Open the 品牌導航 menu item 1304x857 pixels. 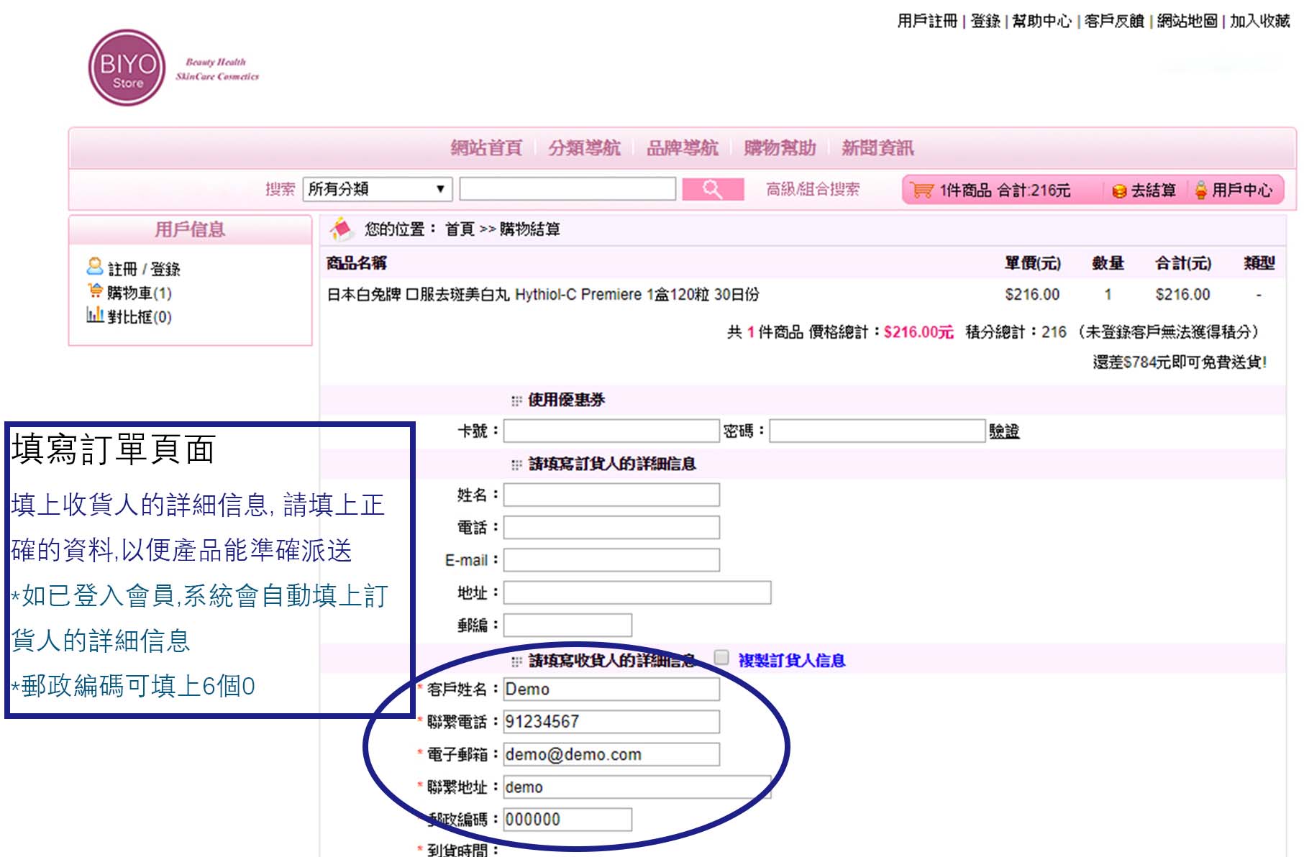pyautogui.click(x=682, y=148)
